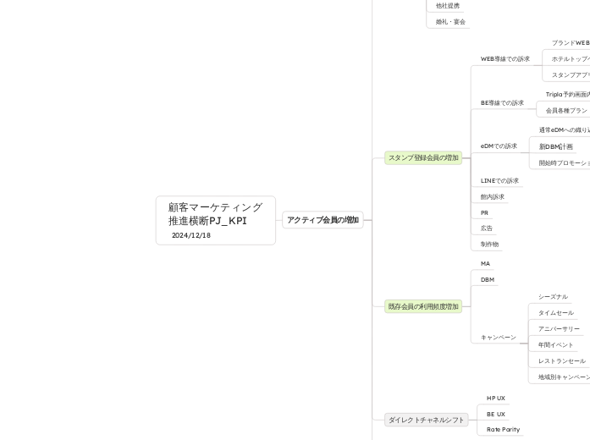Click the シーズナル leaf node
The image size is (590, 440).
pos(553,297)
